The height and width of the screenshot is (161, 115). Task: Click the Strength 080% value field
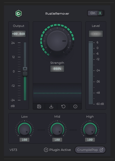[57, 69]
